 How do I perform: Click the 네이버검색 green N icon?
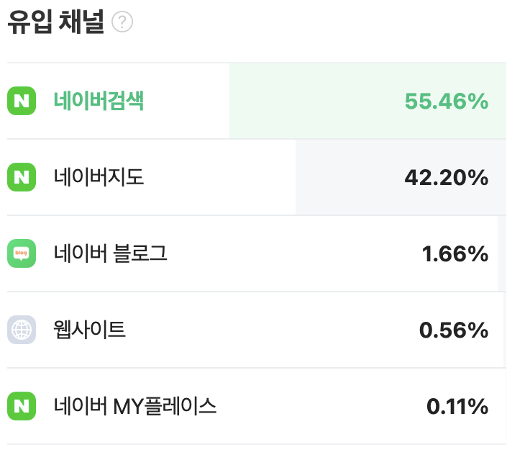pyautogui.click(x=22, y=101)
